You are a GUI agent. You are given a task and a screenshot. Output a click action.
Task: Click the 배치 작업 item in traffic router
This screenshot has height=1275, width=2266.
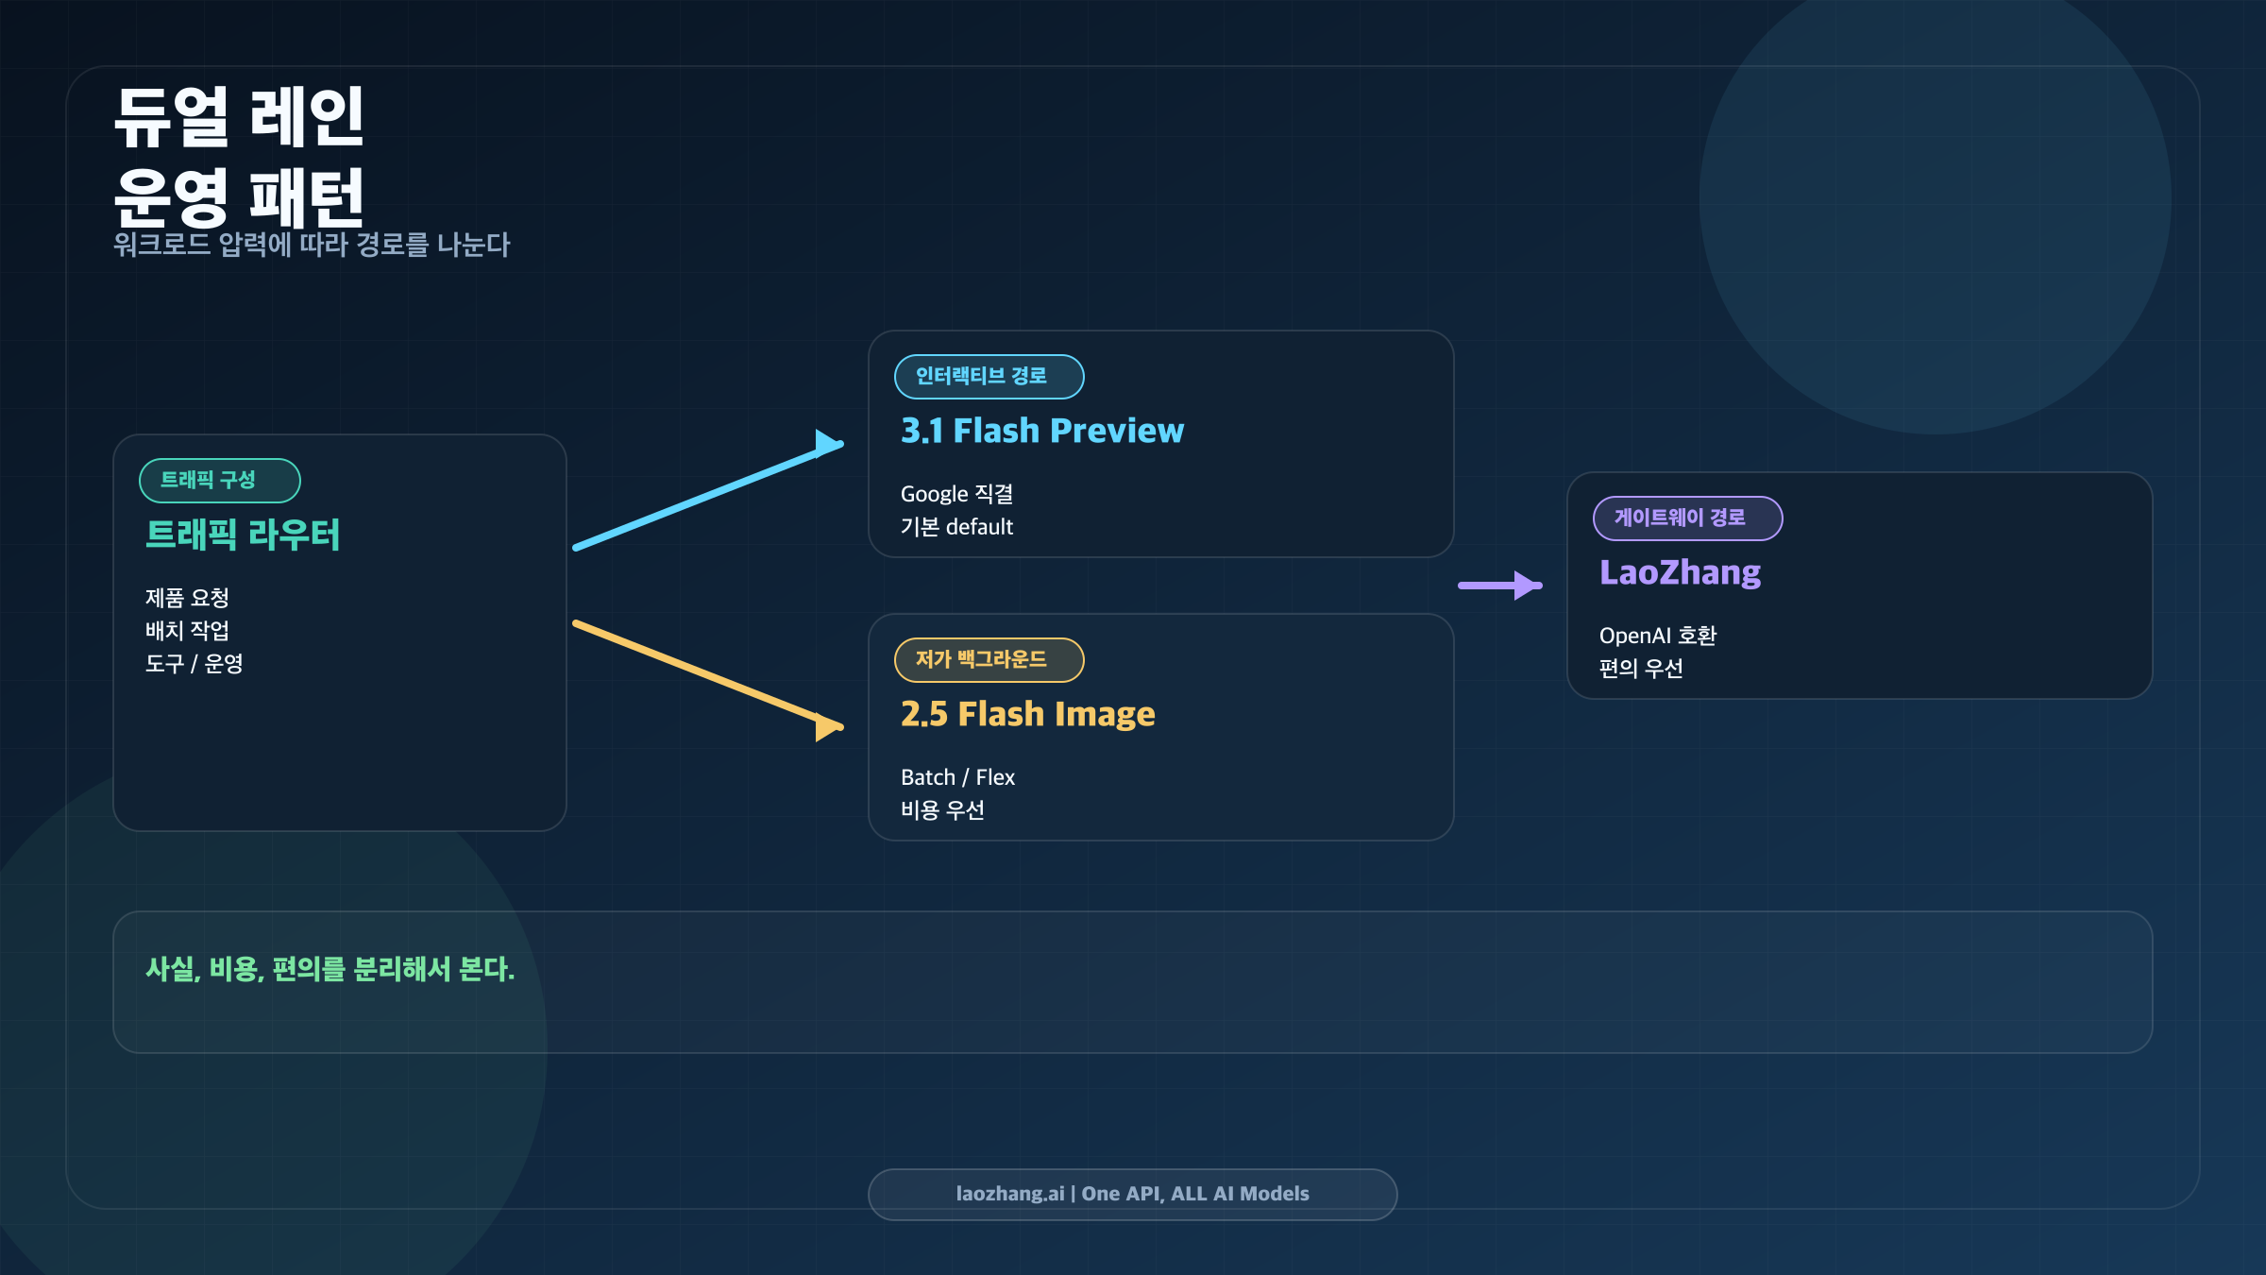pos(187,630)
